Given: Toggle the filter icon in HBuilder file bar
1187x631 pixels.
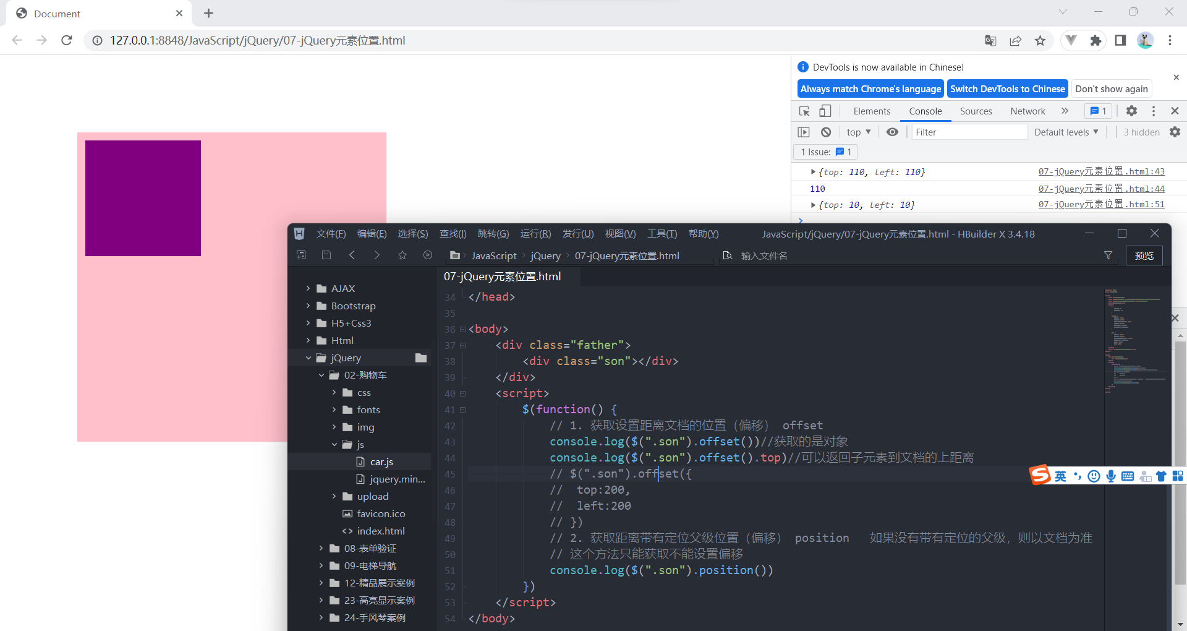Looking at the screenshot, I should [x=1108, y=255].
